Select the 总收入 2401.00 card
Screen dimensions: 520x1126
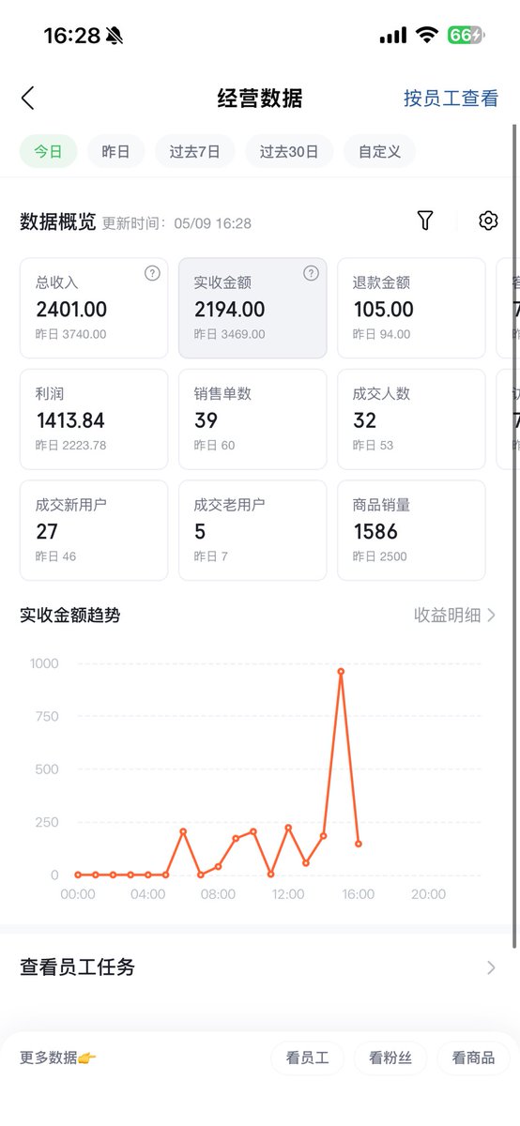(x=94, y=308)
